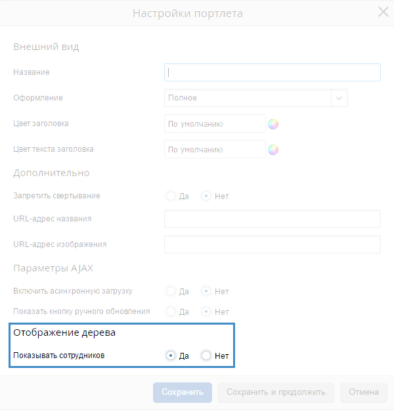Screen dimensions: 394x410
Task: Close the portlet settings dialog
Action: click(x=383, y=12)
